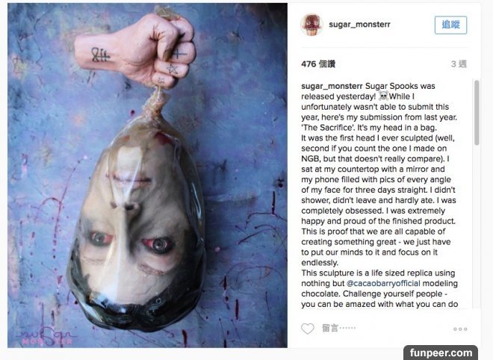493x360 pixels.
Task: Click the tattooed fist in the photo
Action: pos(135,49)
